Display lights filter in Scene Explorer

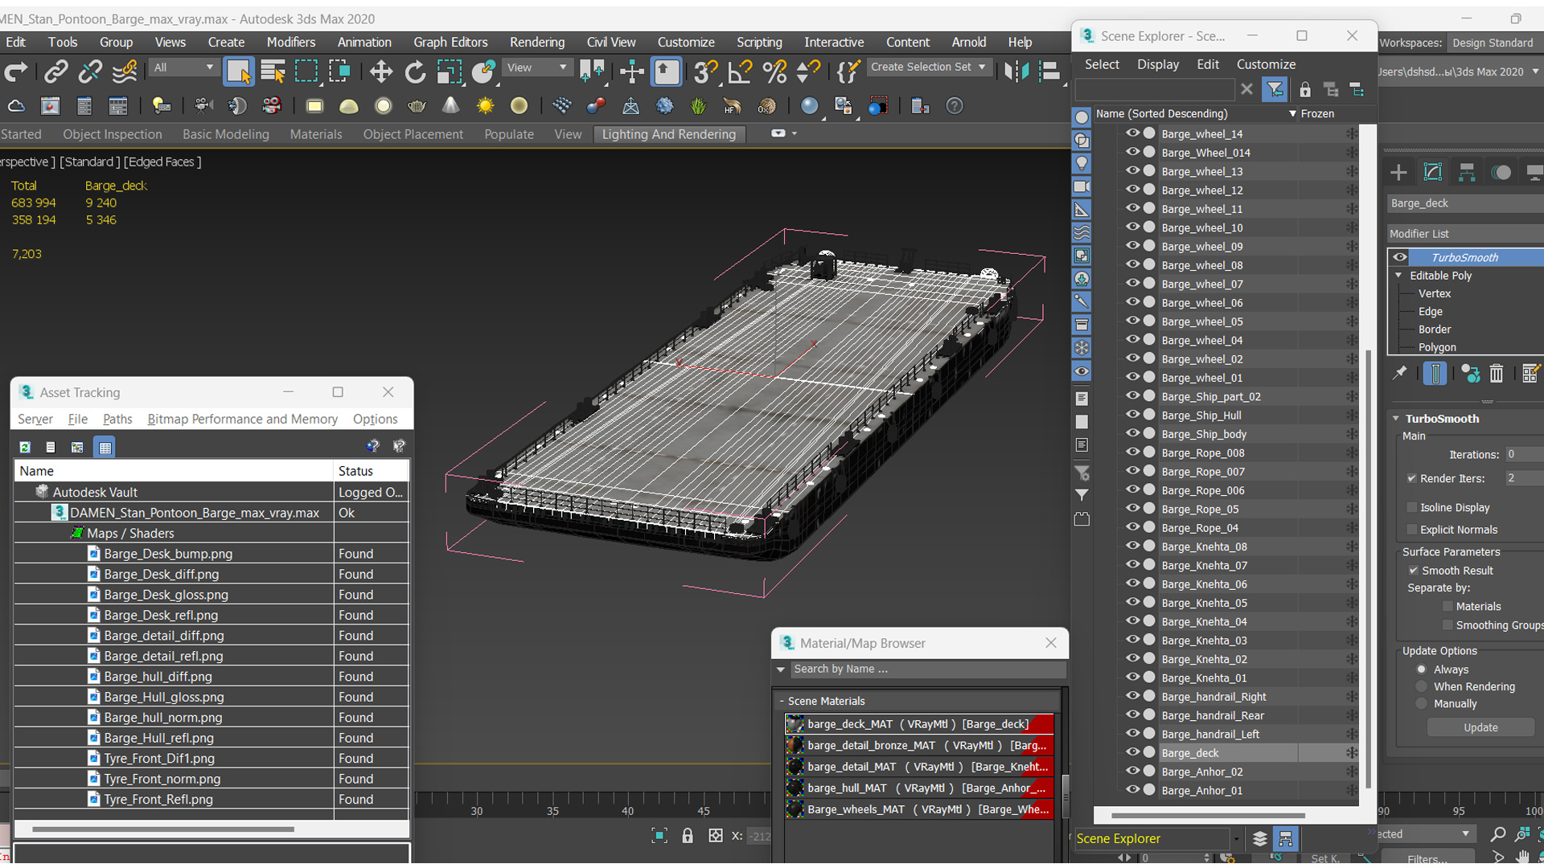(x=1082, y=163)
